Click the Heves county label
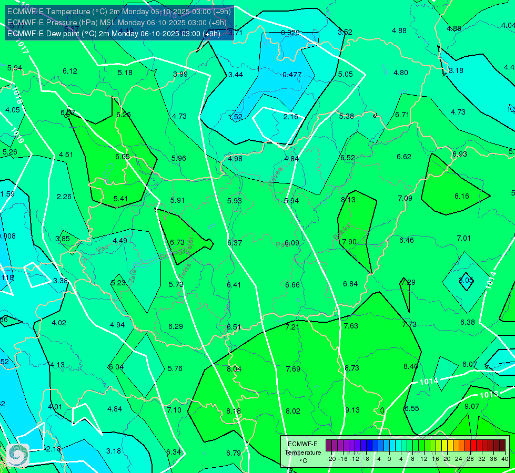 (x=275, y=177)
